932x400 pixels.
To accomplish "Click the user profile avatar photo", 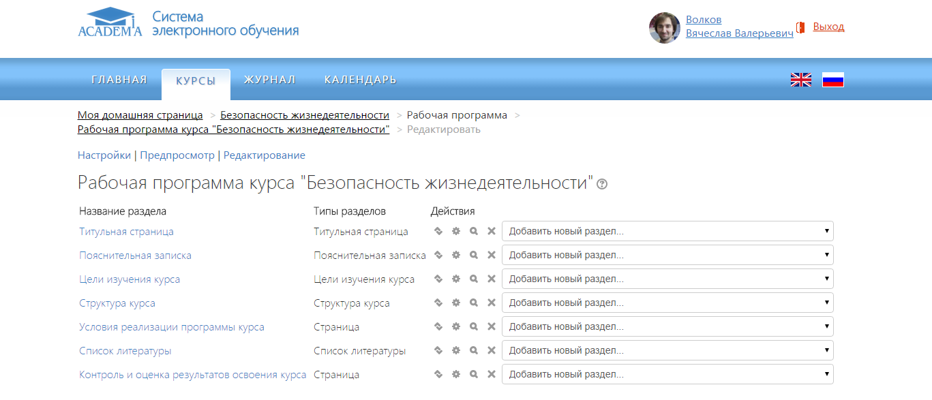I will (664, 28).
